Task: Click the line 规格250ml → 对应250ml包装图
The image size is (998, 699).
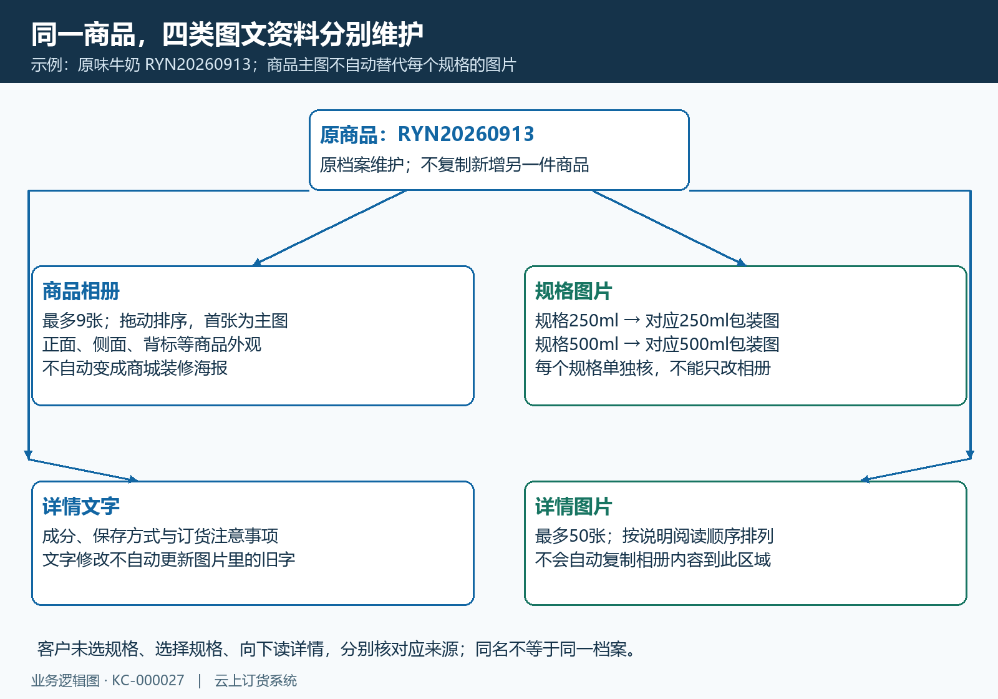Action: click(x=657, y=321)
